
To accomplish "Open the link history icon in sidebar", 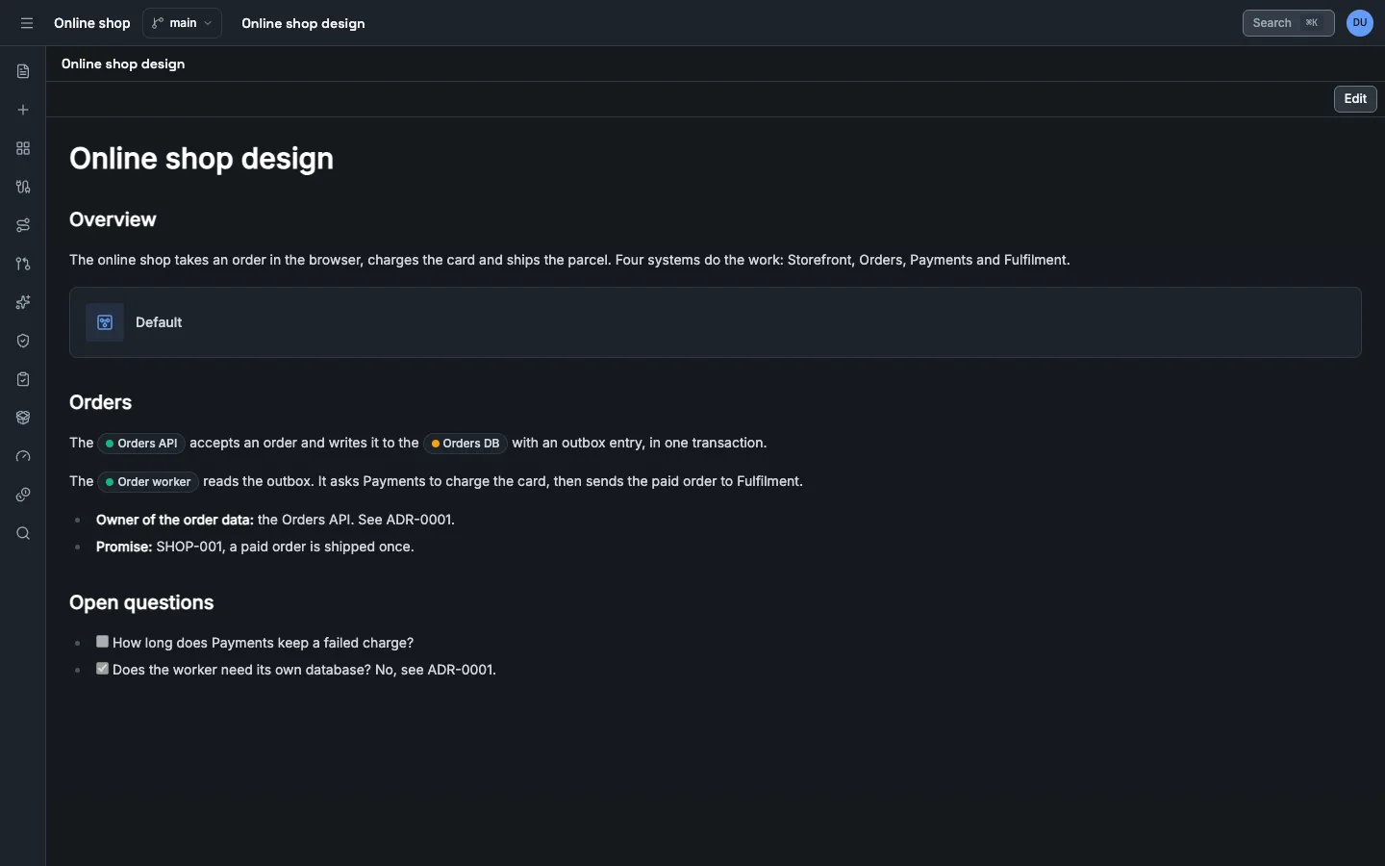I will pos(23,495).
